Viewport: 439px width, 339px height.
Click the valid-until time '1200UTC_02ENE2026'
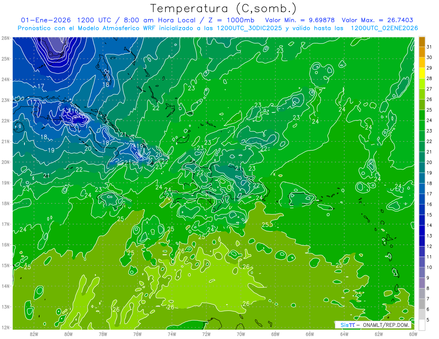click(384, 28)
